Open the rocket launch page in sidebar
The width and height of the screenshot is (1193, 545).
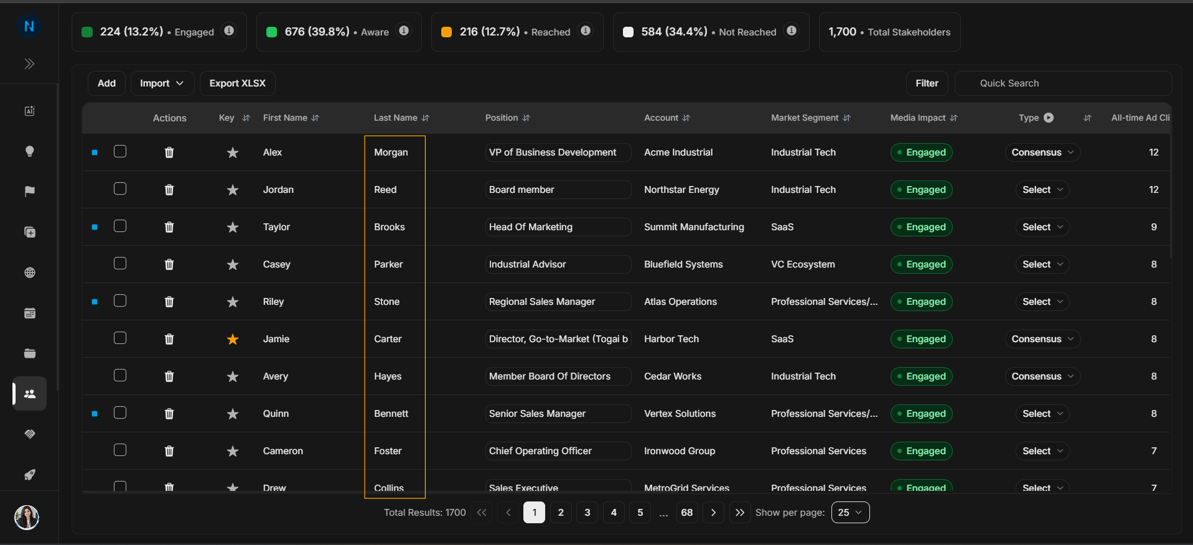pos(29,475)
